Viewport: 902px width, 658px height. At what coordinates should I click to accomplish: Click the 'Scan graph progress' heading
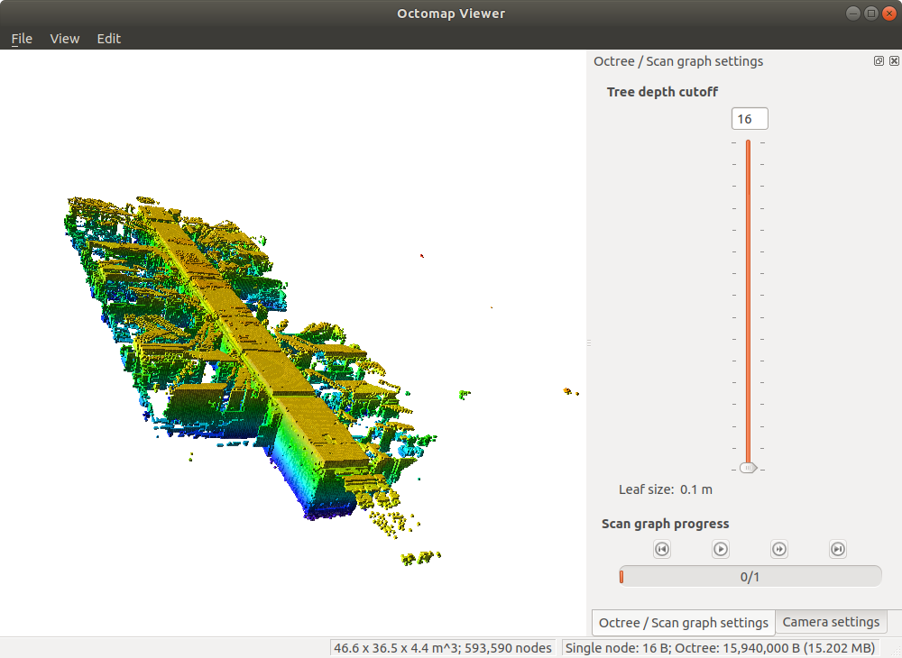click(x=665, y=524)
